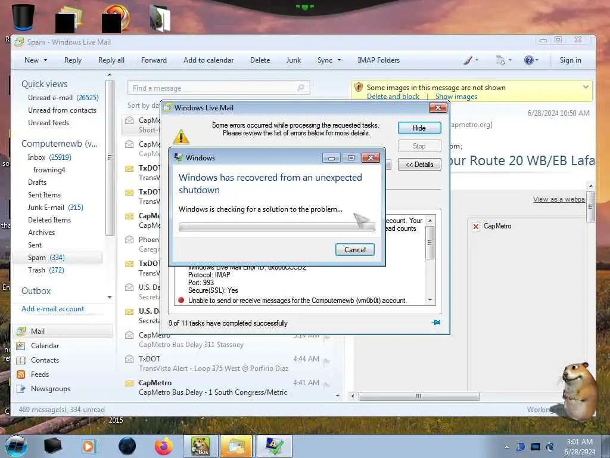This screenshot has width=610, height=458.
Task: Click the problem reporting taskbar icon
Action: 274,446
